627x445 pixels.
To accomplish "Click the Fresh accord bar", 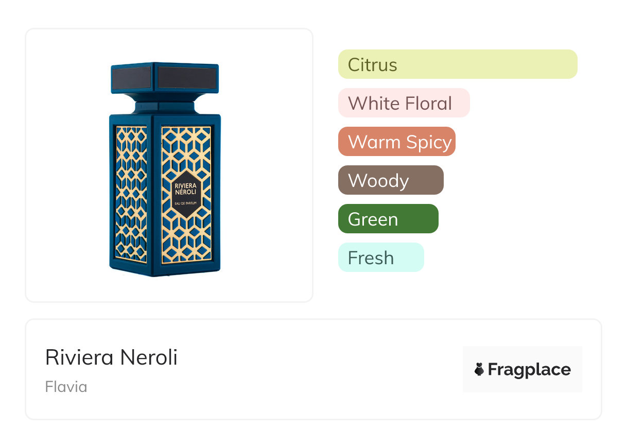I will [380, 258].
